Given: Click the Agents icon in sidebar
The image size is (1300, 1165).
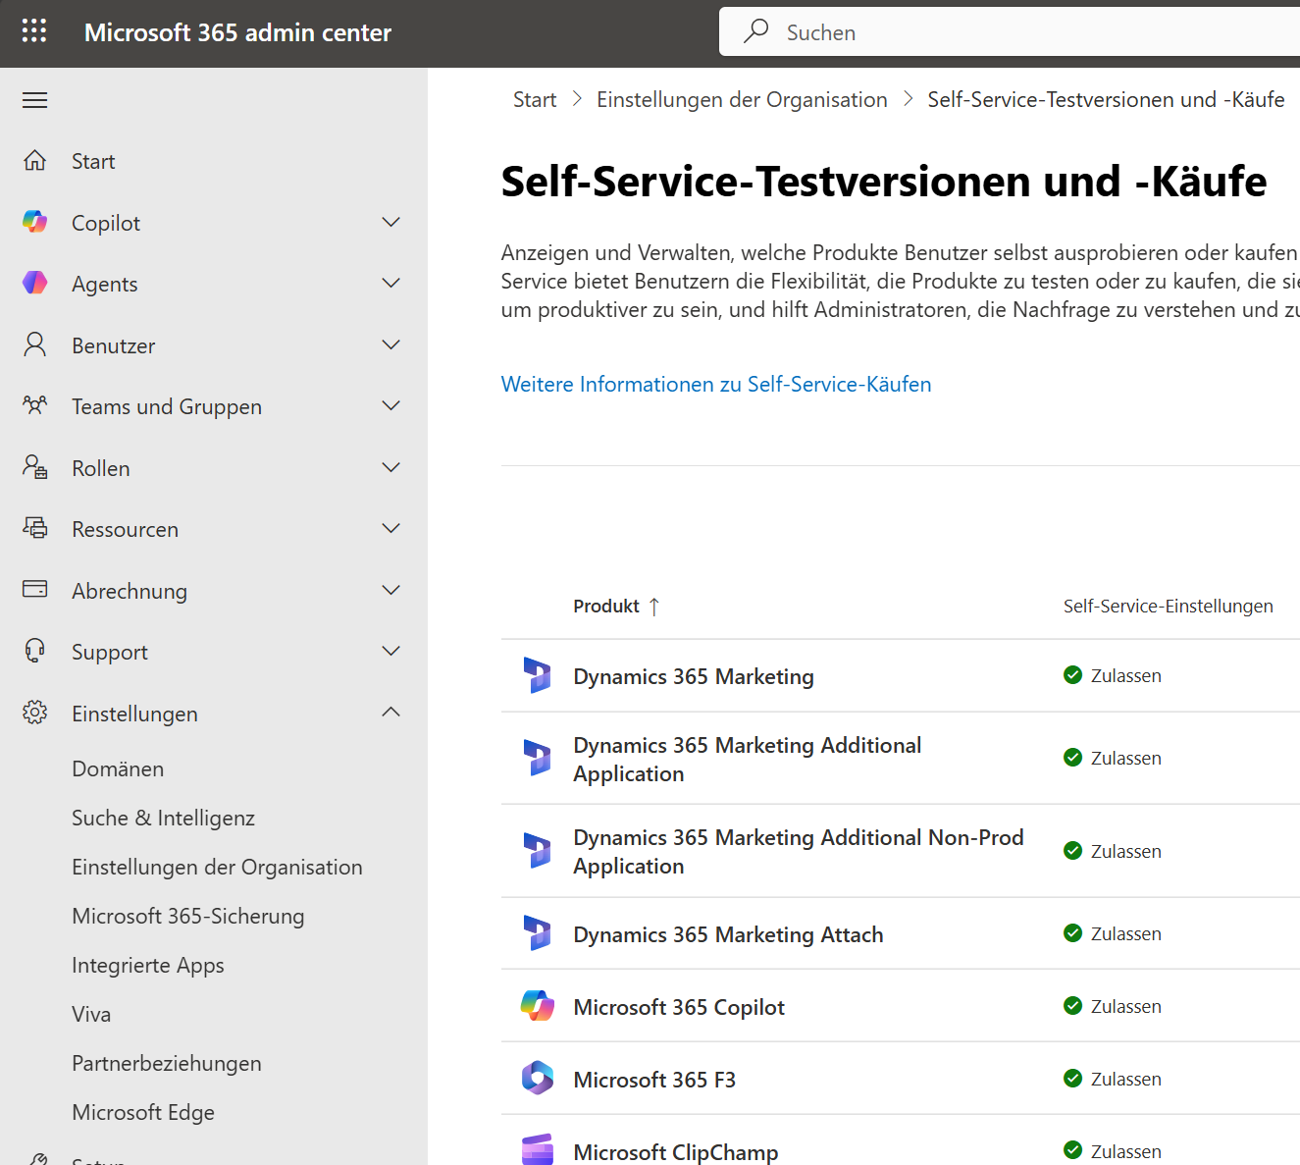Looking at the screenshot, I should pos(35,284).
